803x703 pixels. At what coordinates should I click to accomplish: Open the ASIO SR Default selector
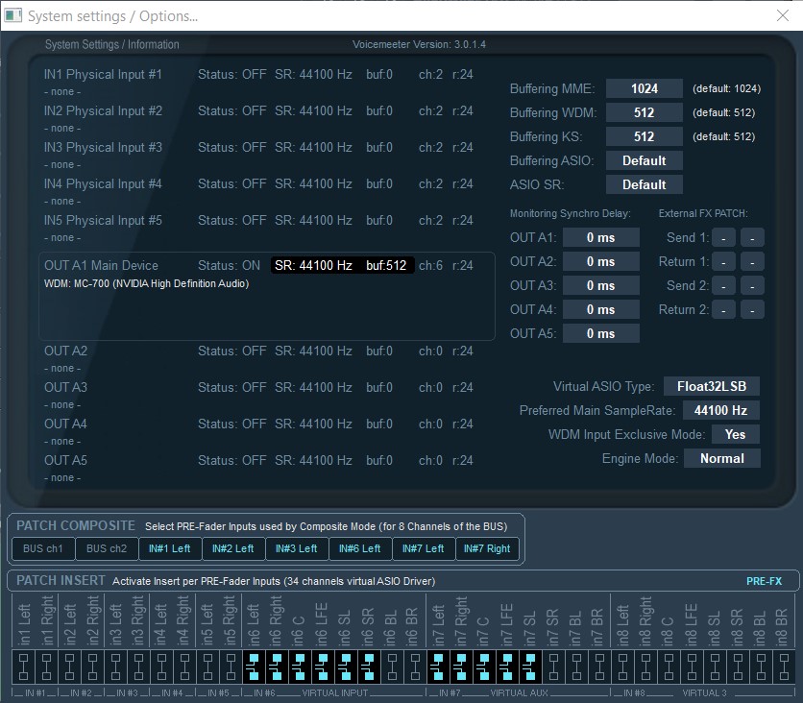tap(644, 183)
